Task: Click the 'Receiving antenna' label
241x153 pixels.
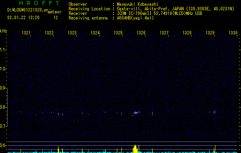Action: [x=88, y=18]
